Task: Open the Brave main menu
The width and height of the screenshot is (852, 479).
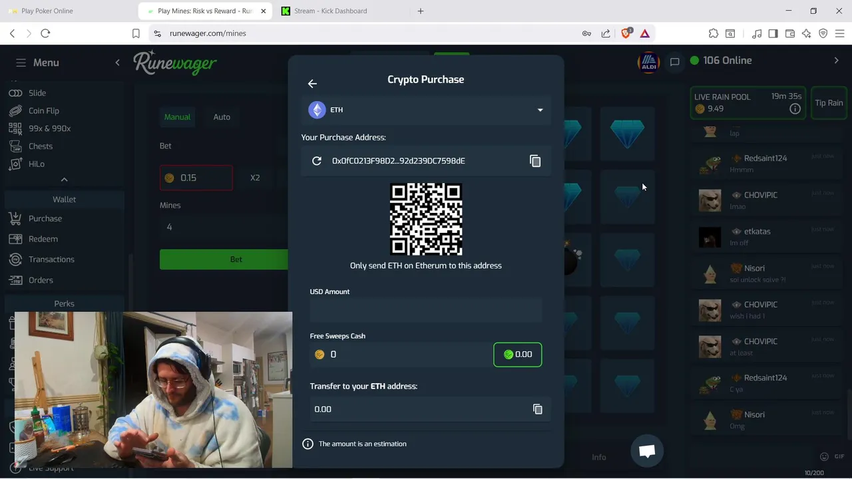Action: coord(839,33)
